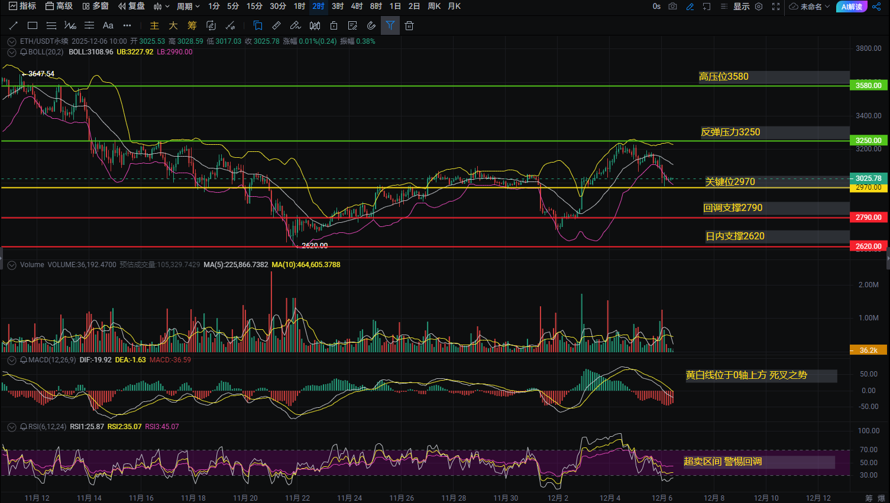Collapse the MACD indicator panel chevron
Image resolution: width=890 pixels, height=503 pixels.
point(11,360)
